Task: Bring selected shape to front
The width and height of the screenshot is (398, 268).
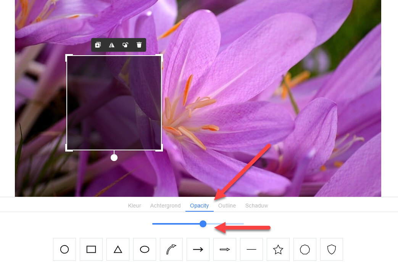Action: [x=126, y=45]
